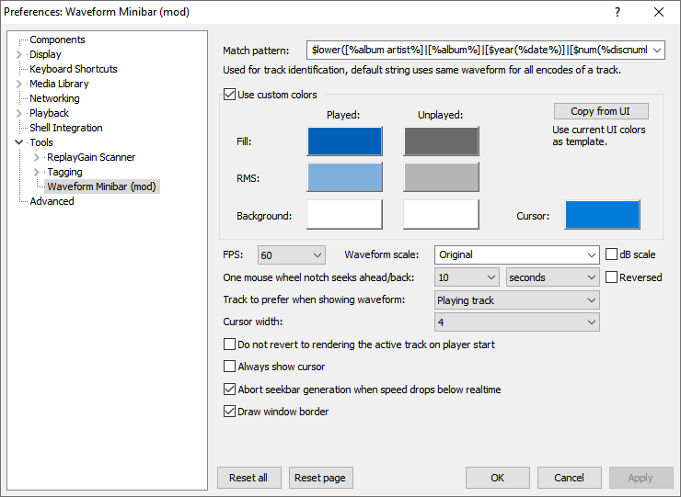Screen dimensions: 681x497
Task: Click the help question mark icon
Action: (x=617, y=12)
